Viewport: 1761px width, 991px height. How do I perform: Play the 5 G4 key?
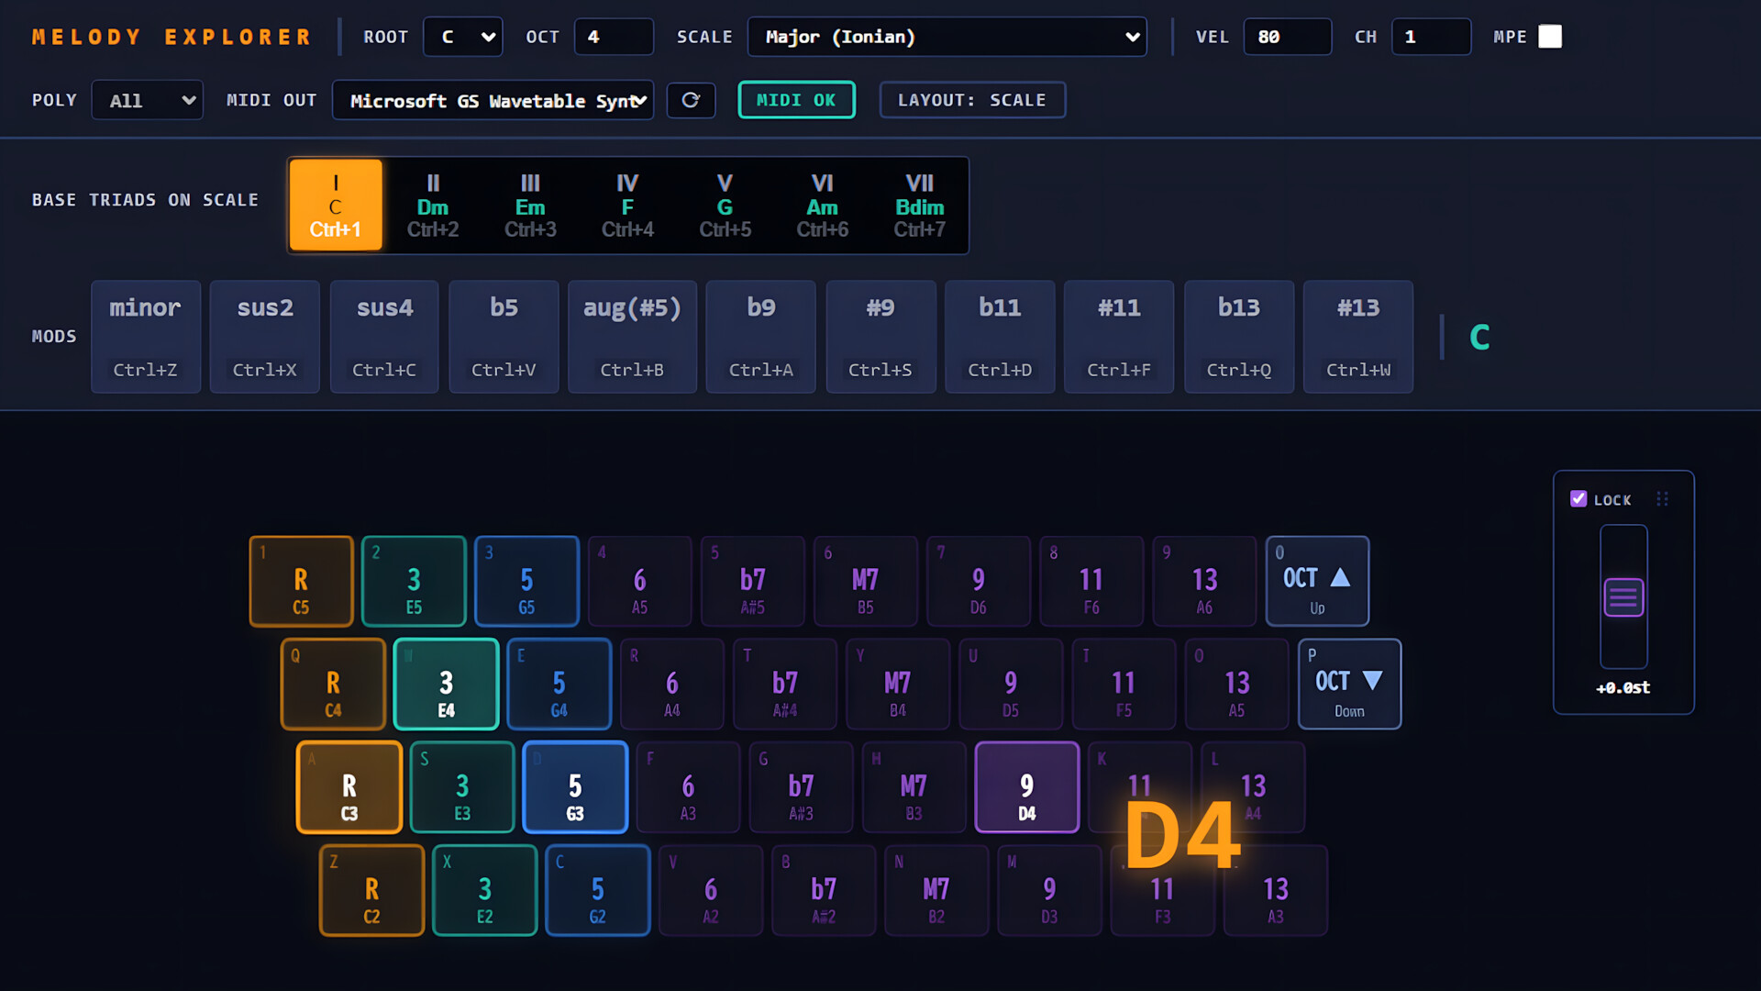(559, 685)
